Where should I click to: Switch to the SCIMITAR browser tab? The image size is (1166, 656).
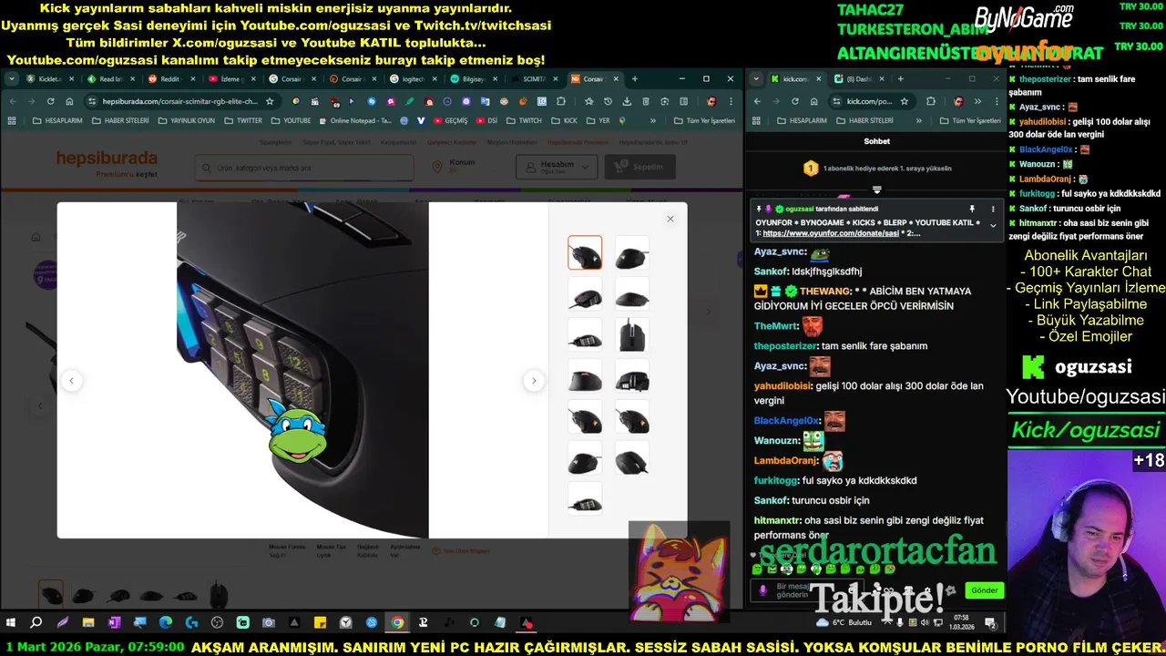coord(534,79)
